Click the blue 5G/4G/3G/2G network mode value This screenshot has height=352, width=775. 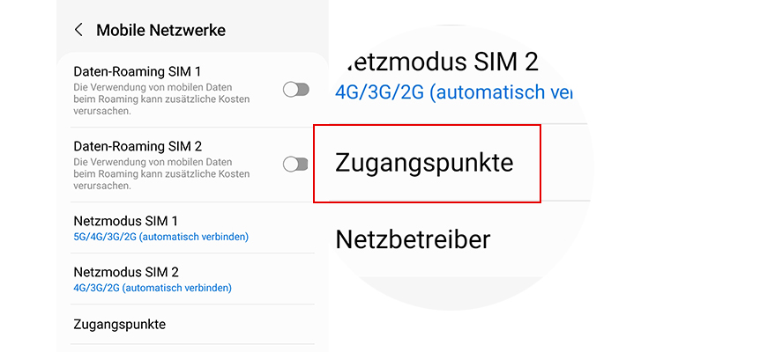click(x=104, y=237)
